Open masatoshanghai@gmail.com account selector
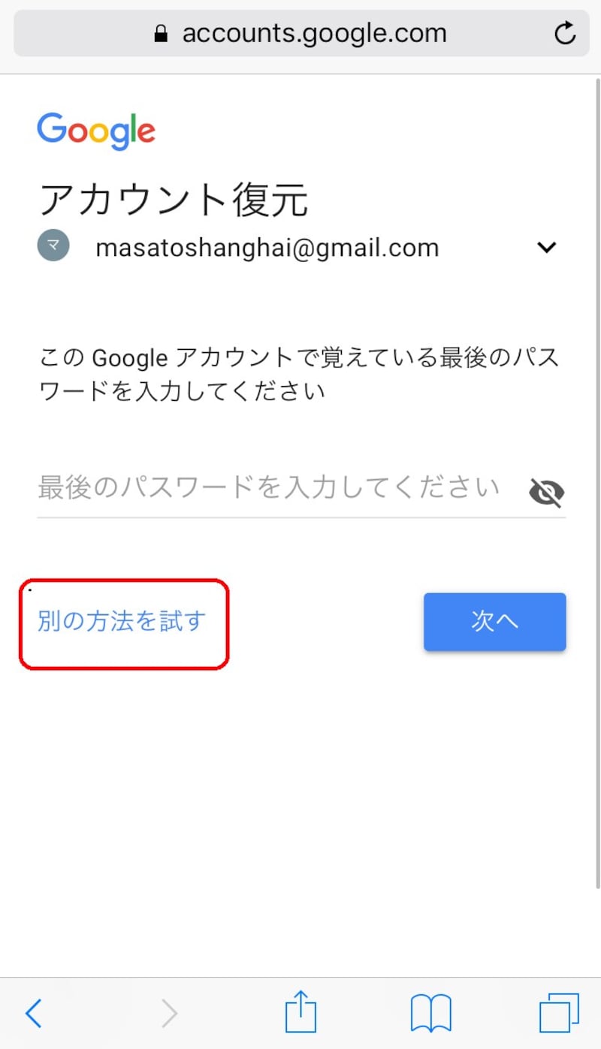The height and width of the screenshot is (1049, 601). coord(300,246)
